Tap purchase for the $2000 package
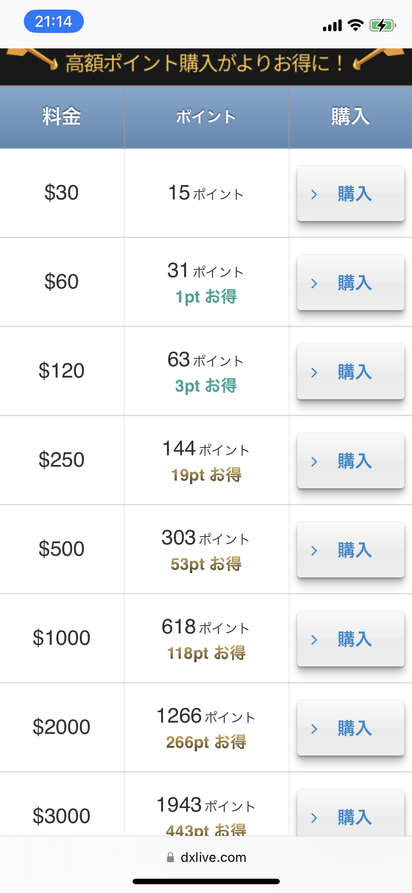 350,728
